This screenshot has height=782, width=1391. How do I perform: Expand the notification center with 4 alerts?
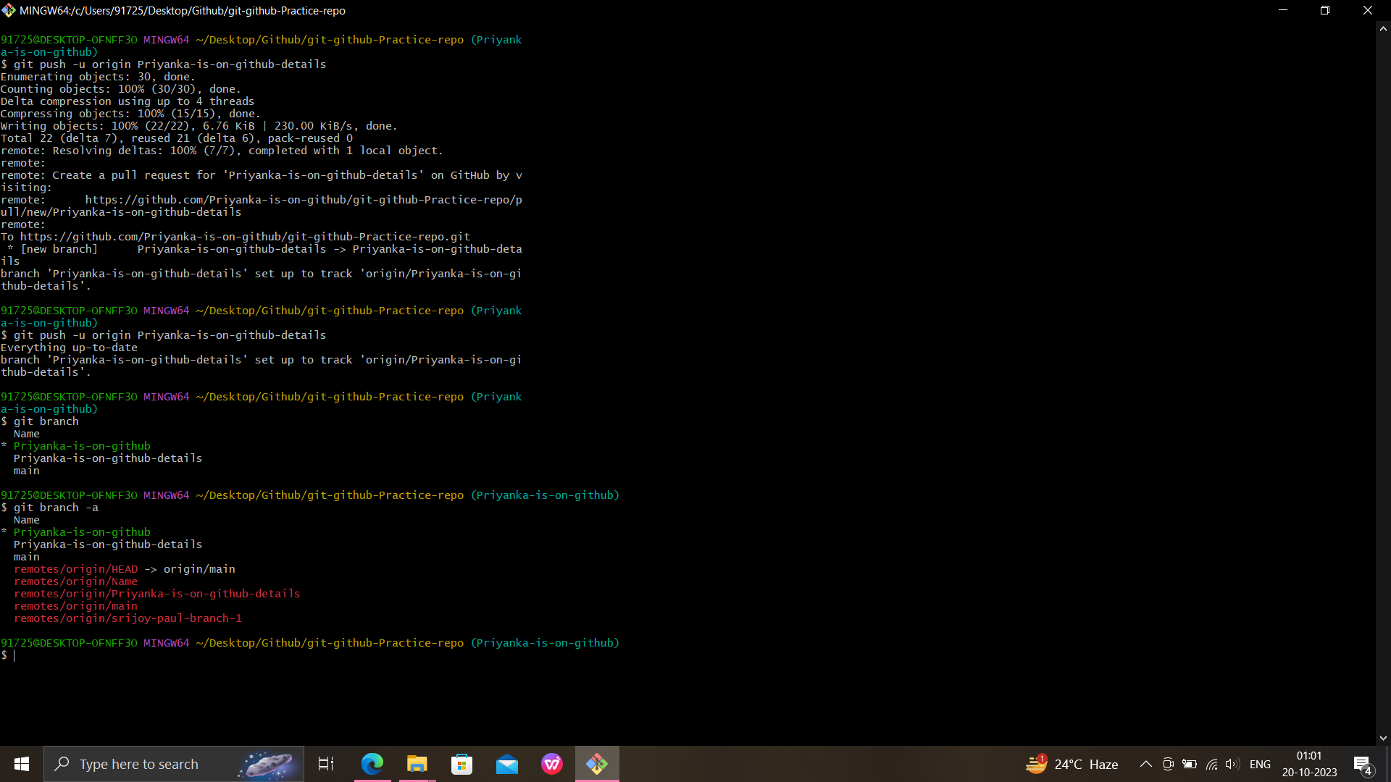(1363, 764)
